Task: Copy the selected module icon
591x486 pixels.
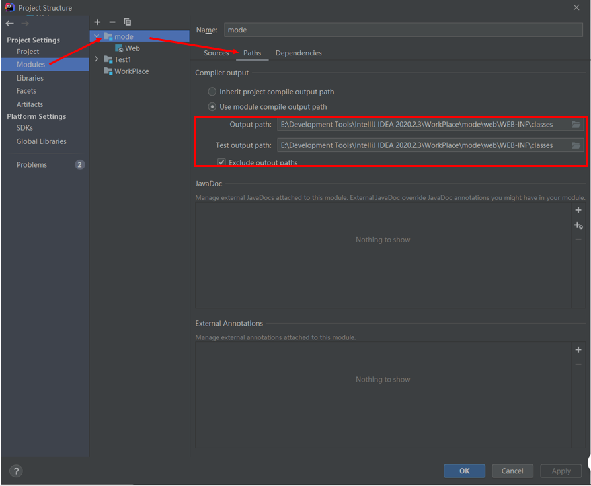Action: click(x=128, y=22)
